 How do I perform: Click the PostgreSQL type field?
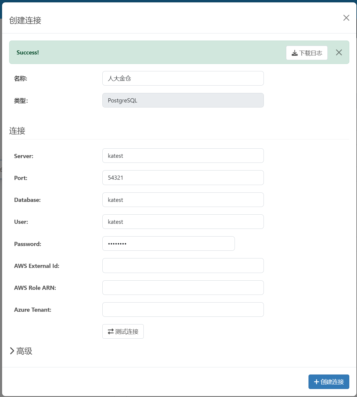tap(183, 100)
